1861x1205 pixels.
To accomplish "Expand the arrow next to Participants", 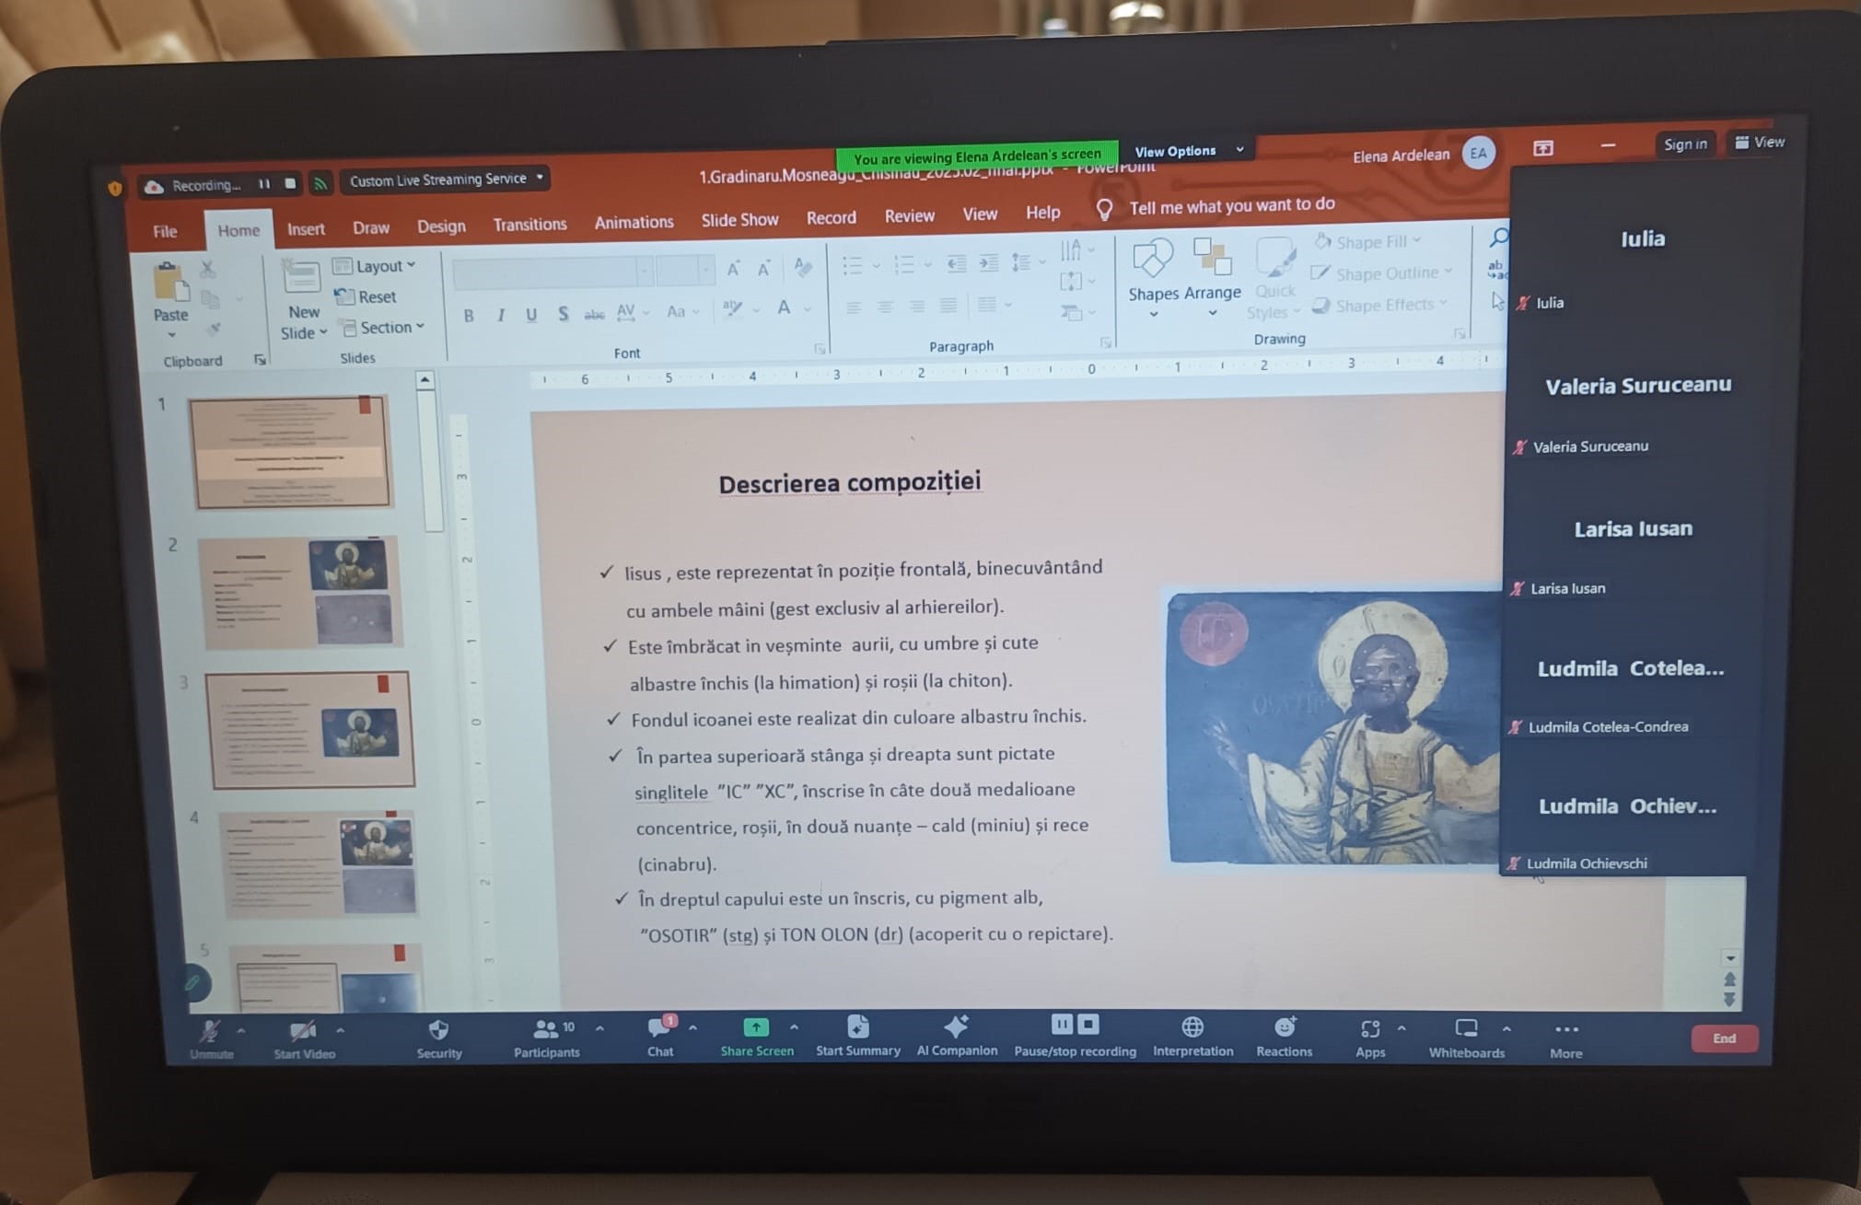I will coord(599,1027).
